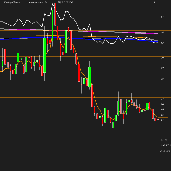Click the price axis label 21
The height and width of the screenshot is (171, 171).
tap(162, 99)
